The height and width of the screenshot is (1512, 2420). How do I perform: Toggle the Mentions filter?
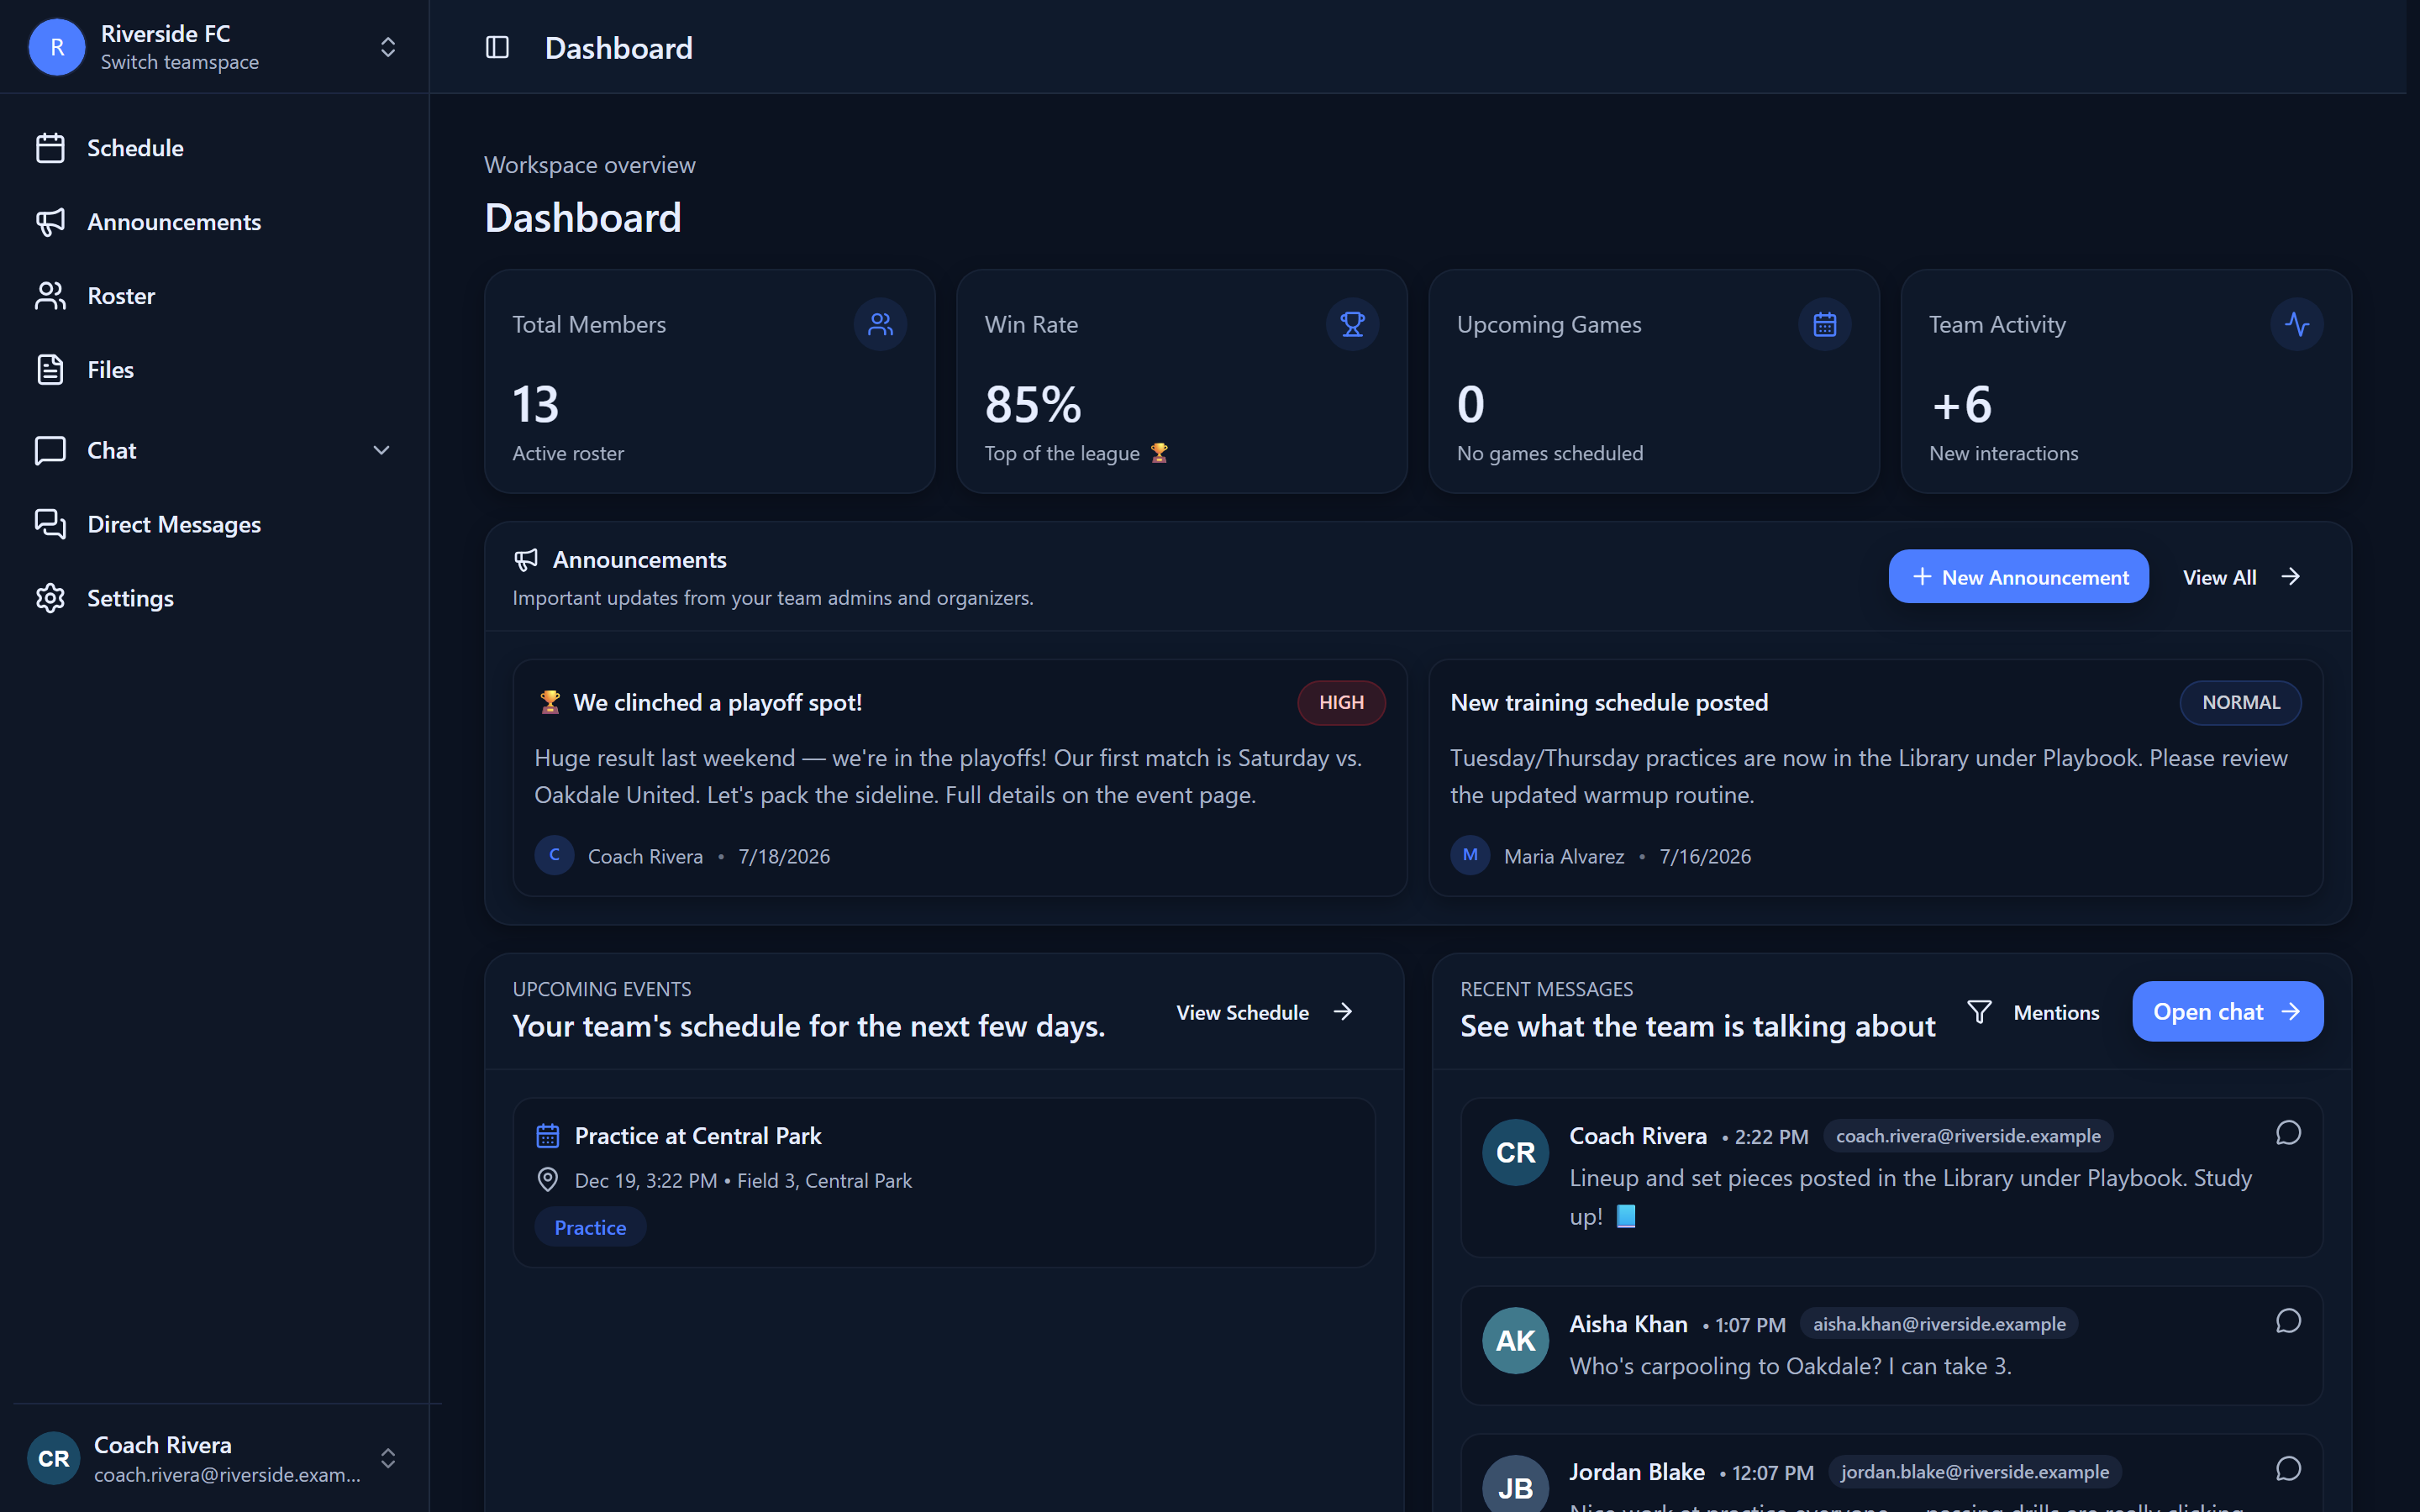2033,1012
